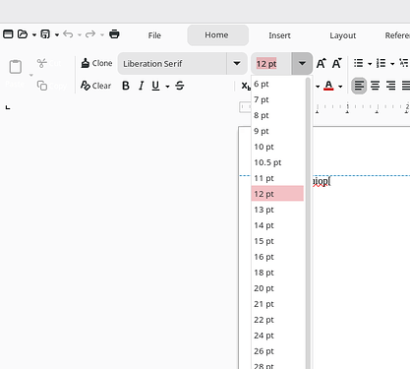This screenshot has height=369, width=410.
Task: Select 6 pt in the size list
Action: (277, 84)
